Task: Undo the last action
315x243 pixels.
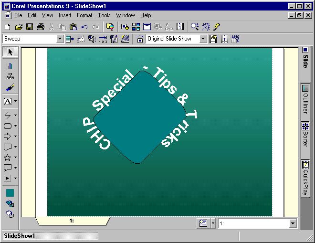Action: tap(84, 27)
